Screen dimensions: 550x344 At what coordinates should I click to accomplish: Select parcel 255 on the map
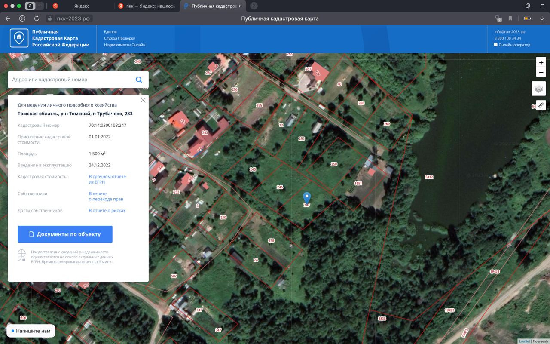(x=259, y=105)
